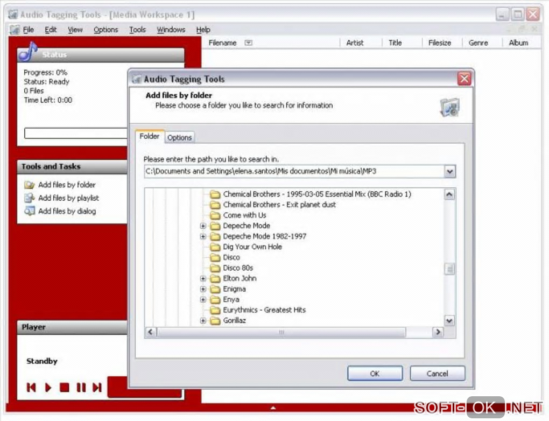Image resolution: width=549 pixels, height=421 pixels.
Task: Click the Add files by playlist icon
Action: point(30,198)
